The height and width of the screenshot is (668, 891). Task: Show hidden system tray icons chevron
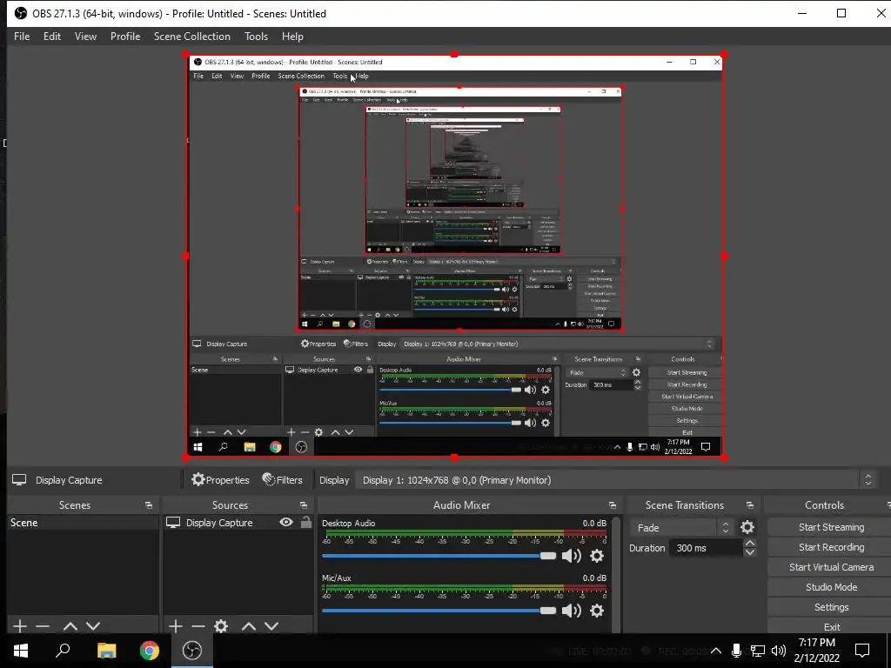[716, 651]
